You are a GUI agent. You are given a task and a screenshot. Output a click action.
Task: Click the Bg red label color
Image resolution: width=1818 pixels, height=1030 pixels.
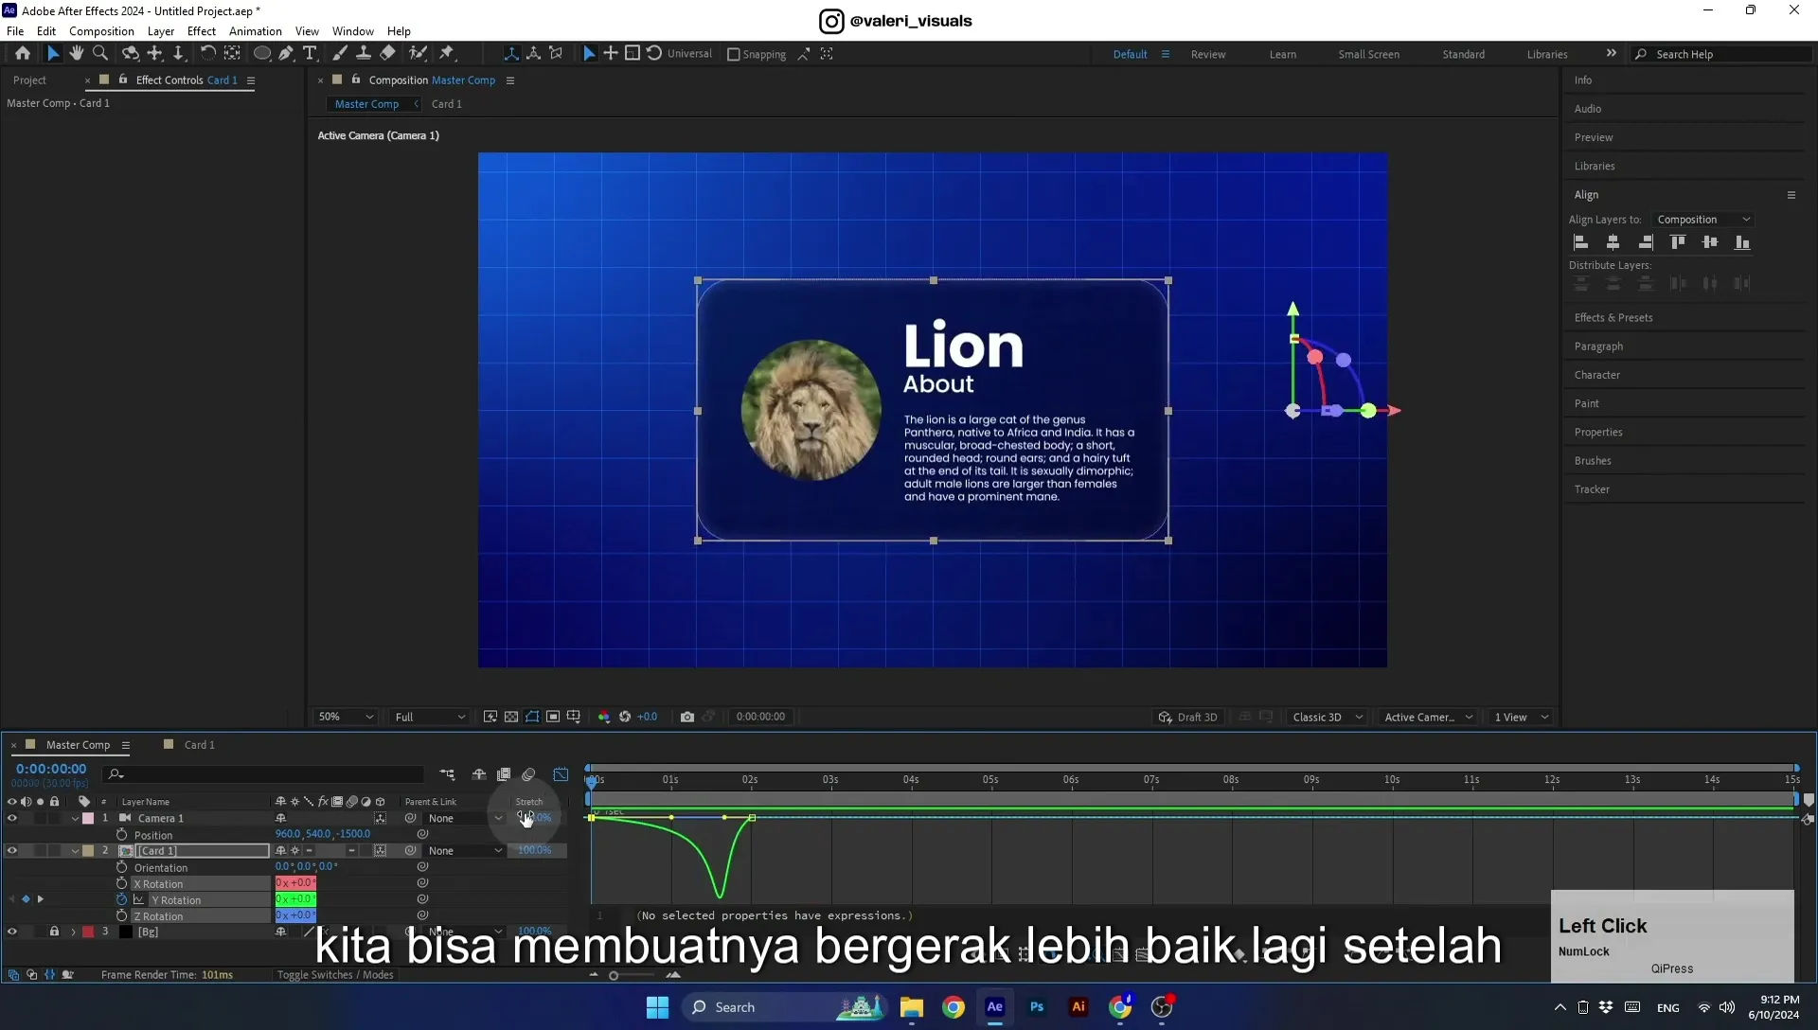(88, 932)
